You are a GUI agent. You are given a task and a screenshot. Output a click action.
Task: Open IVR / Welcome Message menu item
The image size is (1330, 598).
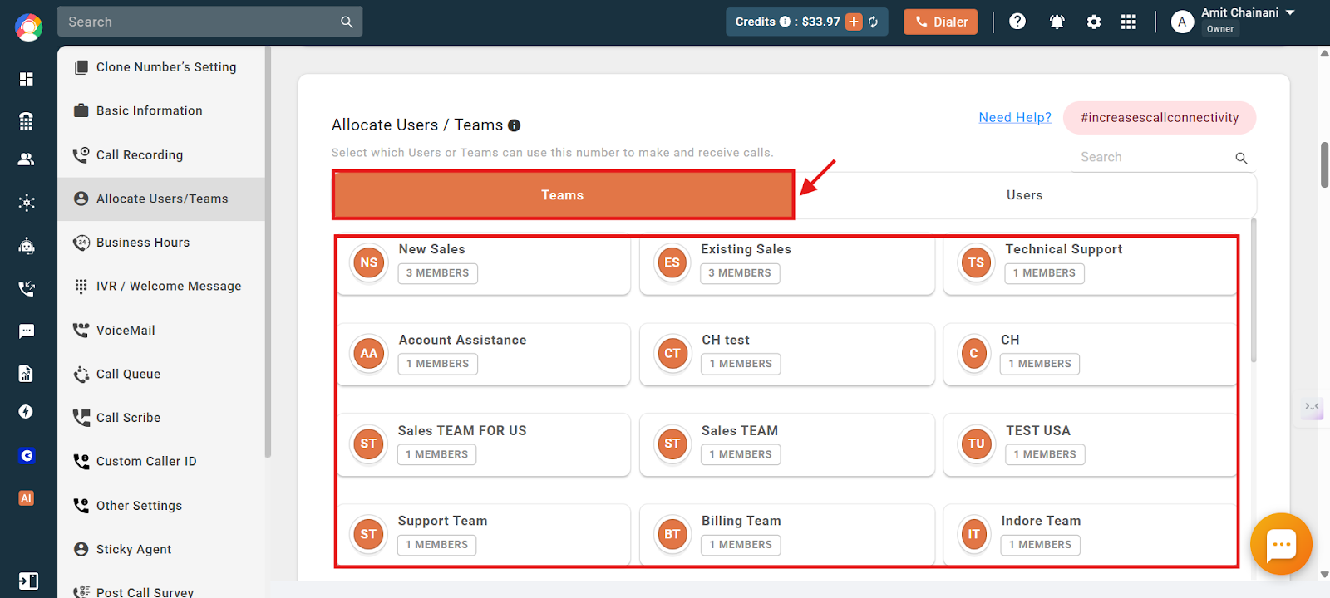161,287
